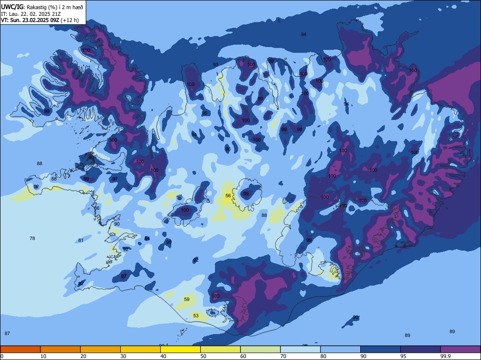481x360 pixels.
Task: Click the humidity value 87 on the map
Action: click(7, 334)
